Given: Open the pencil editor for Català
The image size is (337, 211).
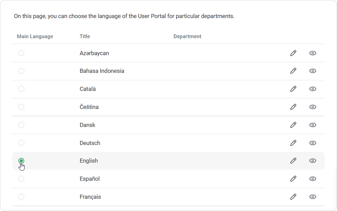Looking at the screenshot, I should click(x=293, y=89).
